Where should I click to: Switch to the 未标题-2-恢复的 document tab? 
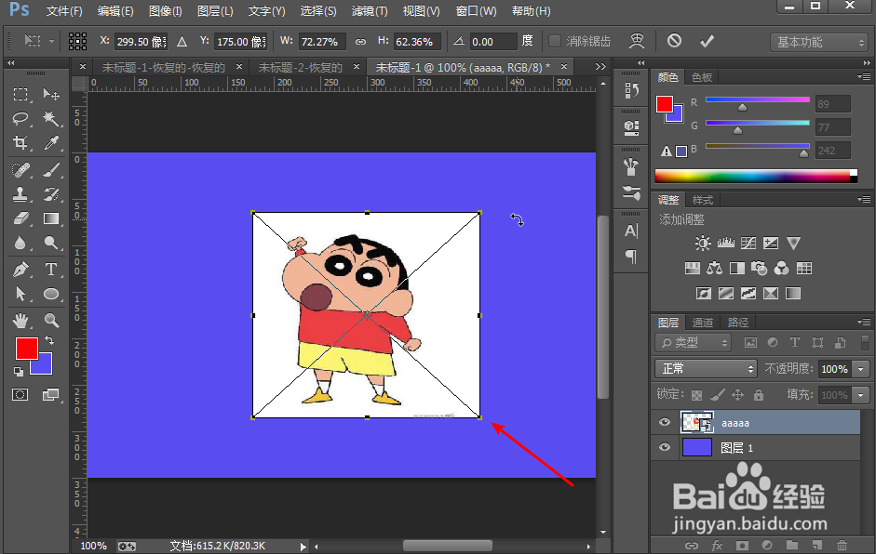click(x=300, y=68)
